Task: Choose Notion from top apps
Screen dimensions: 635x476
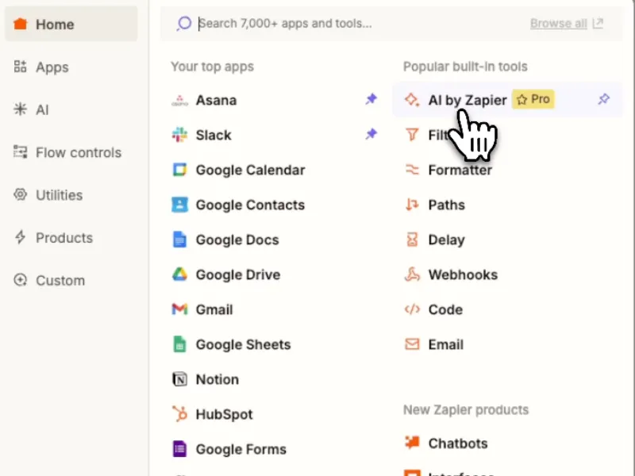Action: point(217,379)
